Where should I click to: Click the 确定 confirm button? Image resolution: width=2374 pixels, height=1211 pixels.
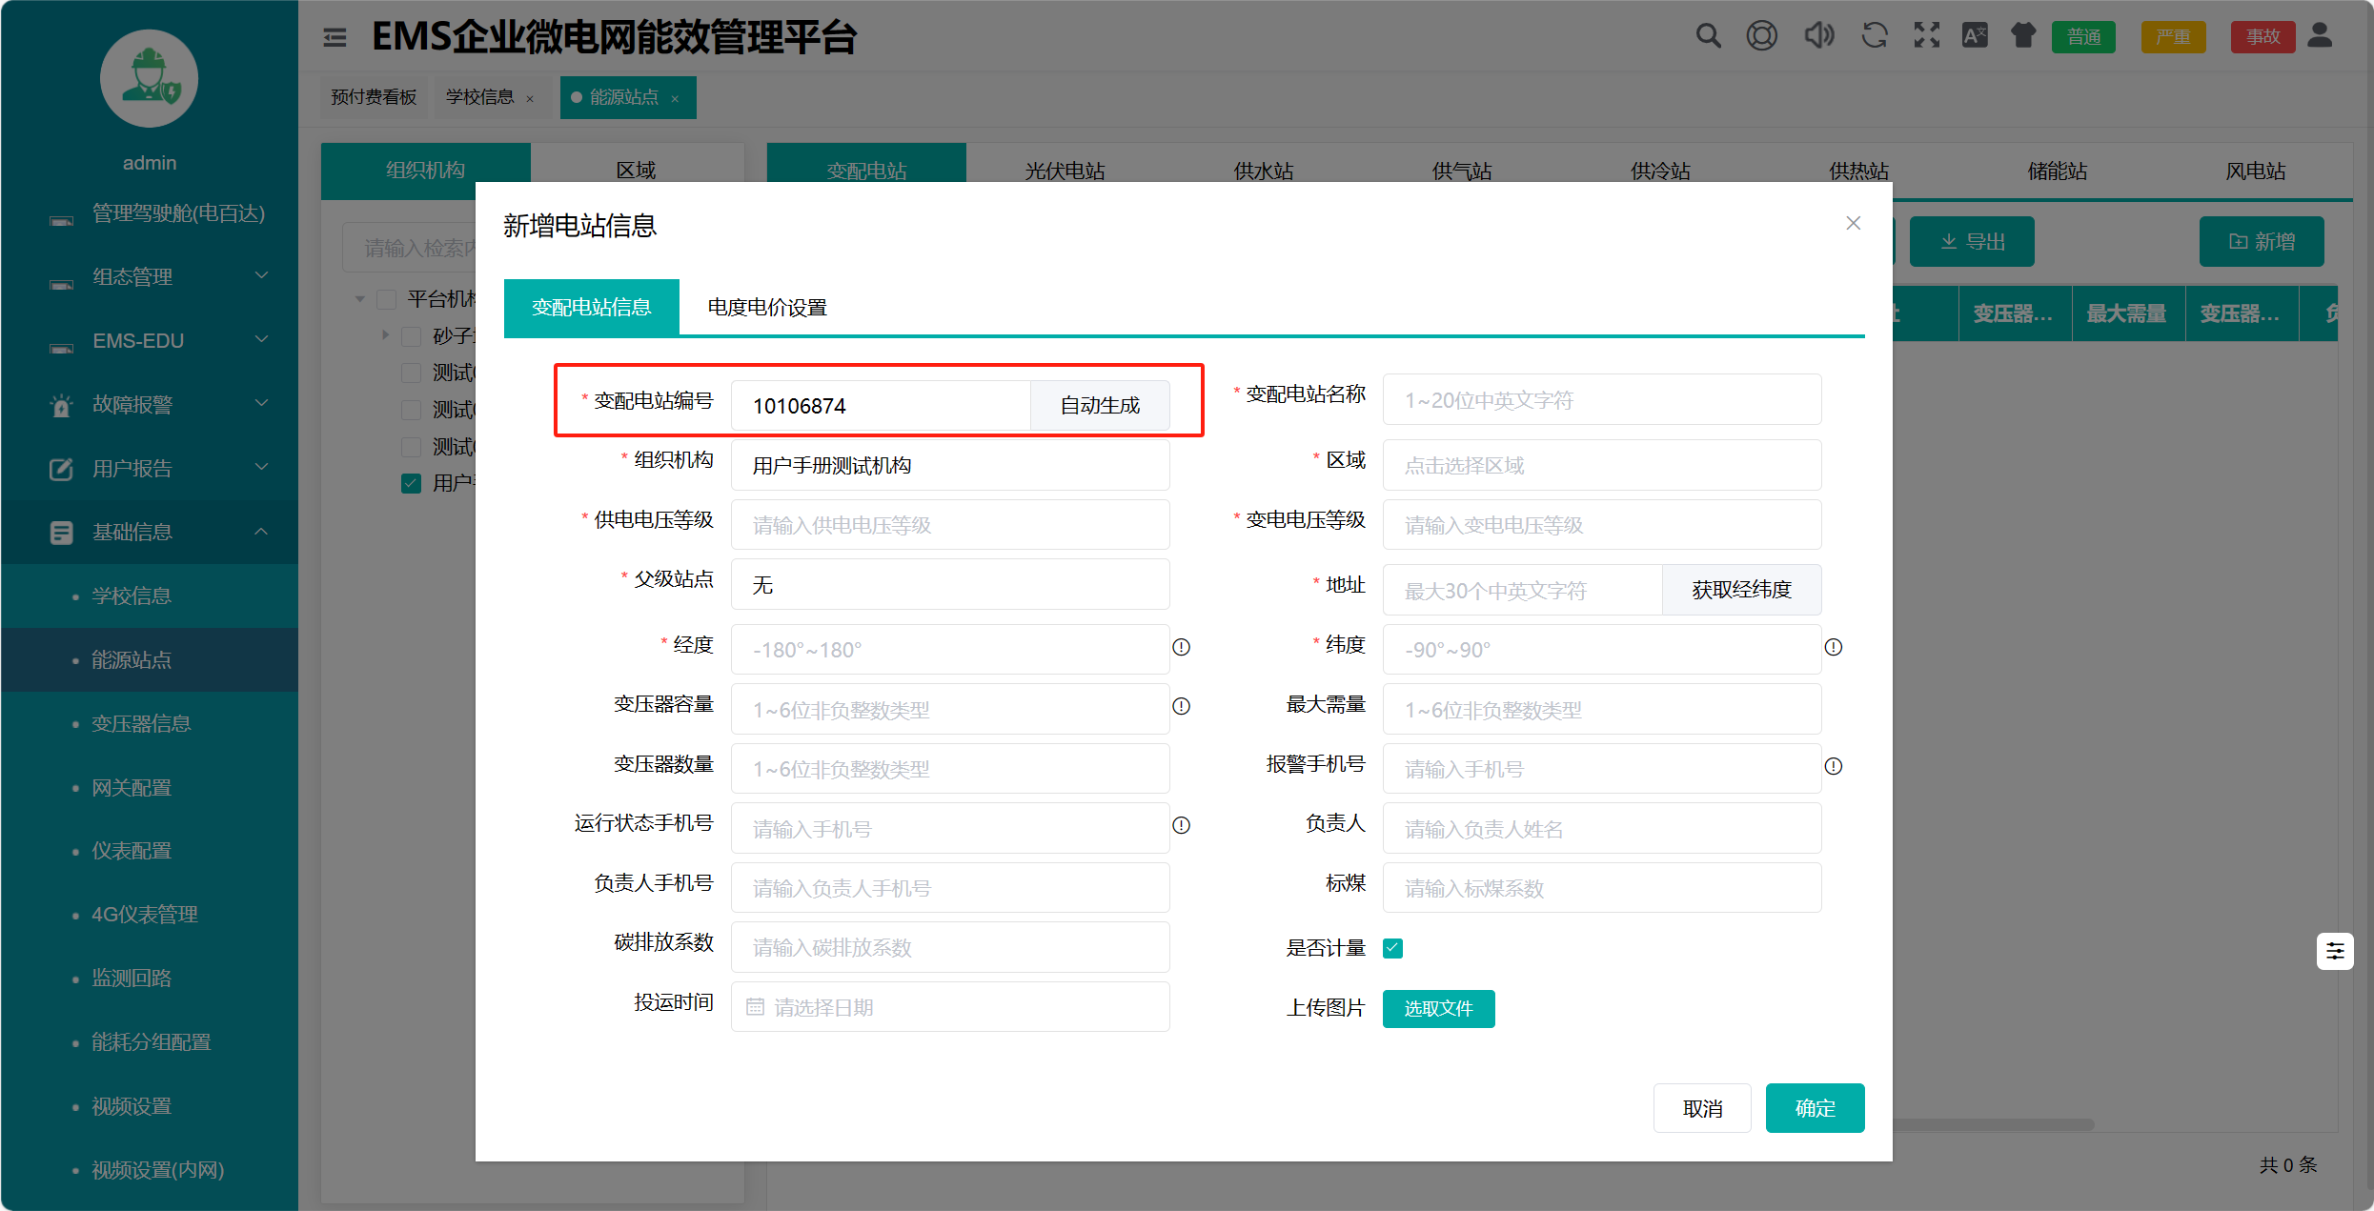click(x=1814, y=1108)
